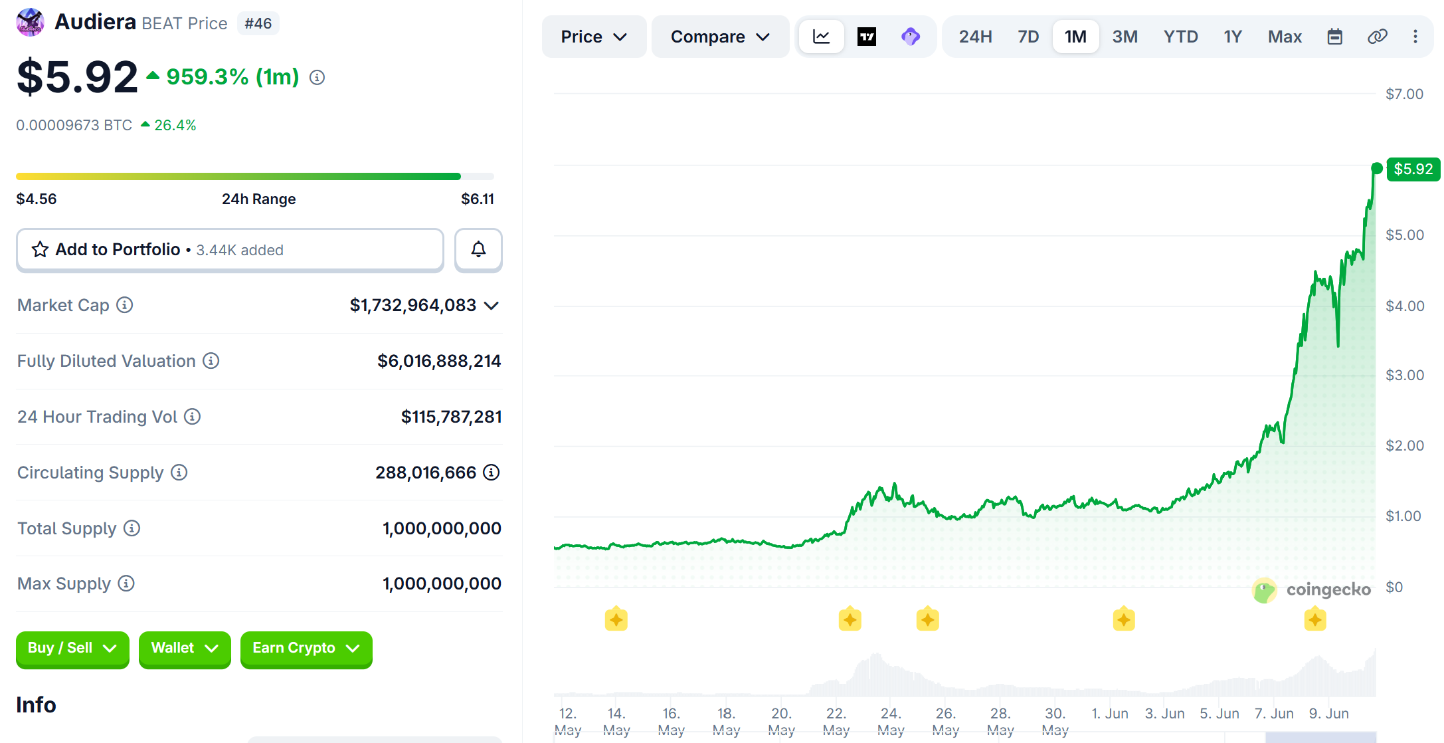
Task: Click Add to Portfolio button
Action: pos(230,250)
